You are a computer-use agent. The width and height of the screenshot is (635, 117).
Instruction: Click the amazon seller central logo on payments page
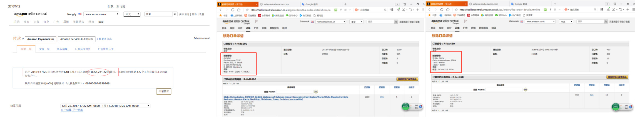click(x=31, y=14)
